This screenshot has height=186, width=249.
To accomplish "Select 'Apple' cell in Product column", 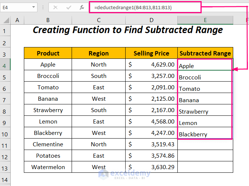I will tap(48, 64).
